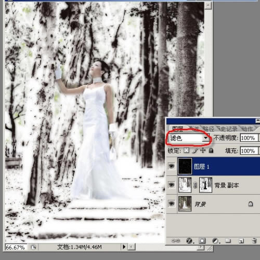Select the 背景 副本 layer image thumbnail
Screen dimensions: 260x260
185,185
